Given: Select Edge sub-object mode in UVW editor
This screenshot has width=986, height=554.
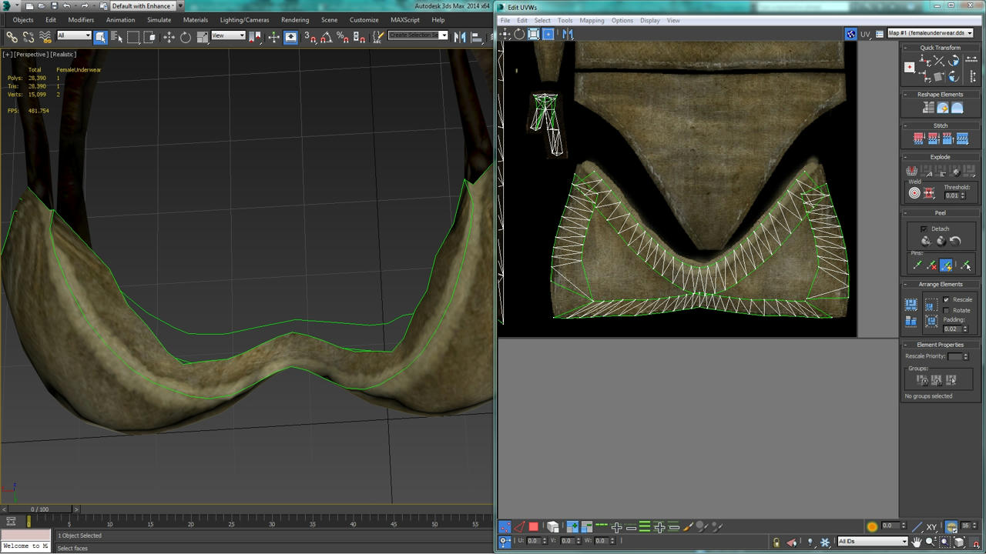Looking at the screenshot, I should click(518, 527).
